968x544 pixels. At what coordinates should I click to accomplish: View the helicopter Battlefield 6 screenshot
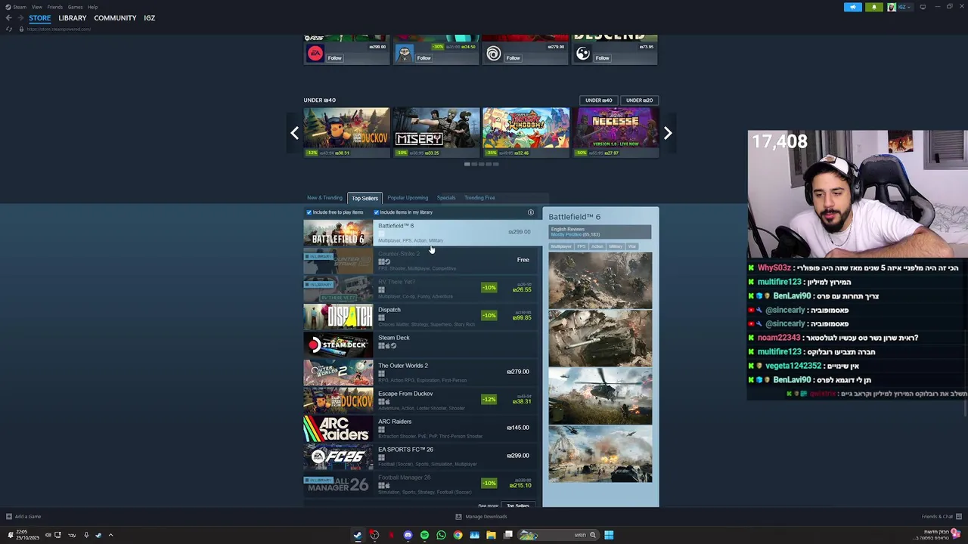click(x=600, y=396)
